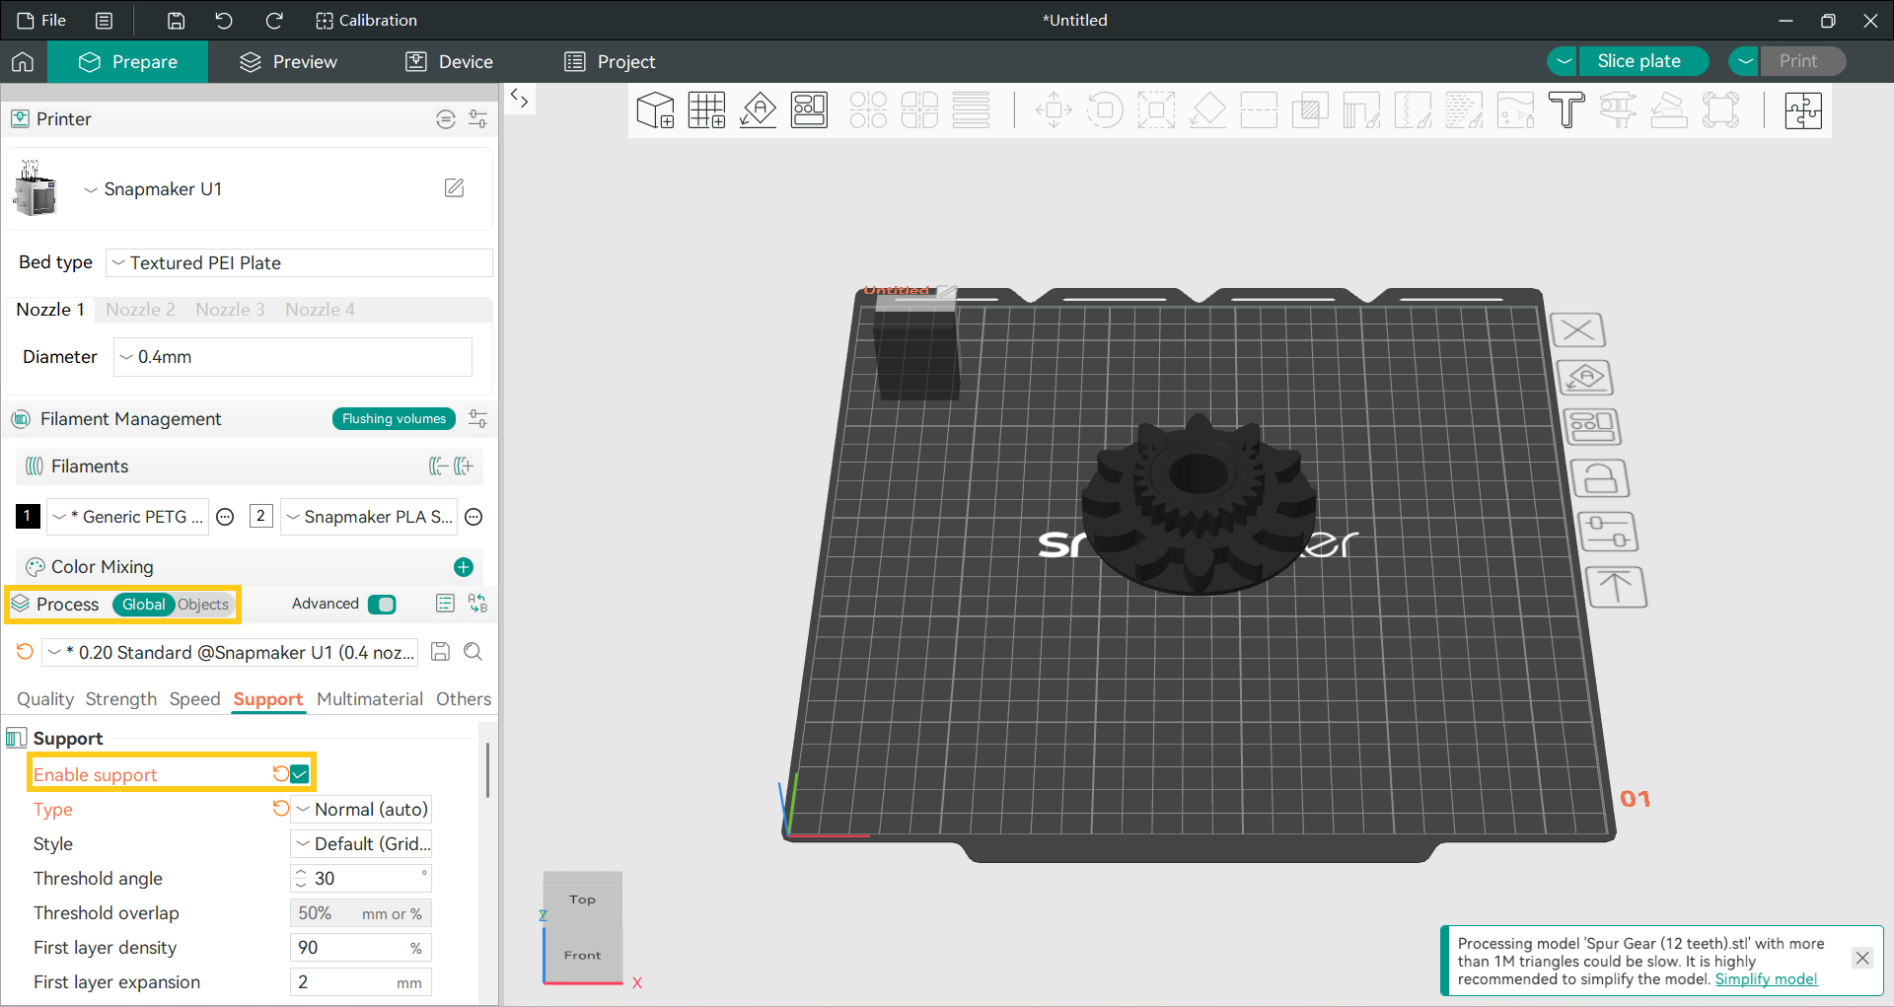The image size is (1894, 1007).
Task: Switch to the Project tab
Action: 610,61
